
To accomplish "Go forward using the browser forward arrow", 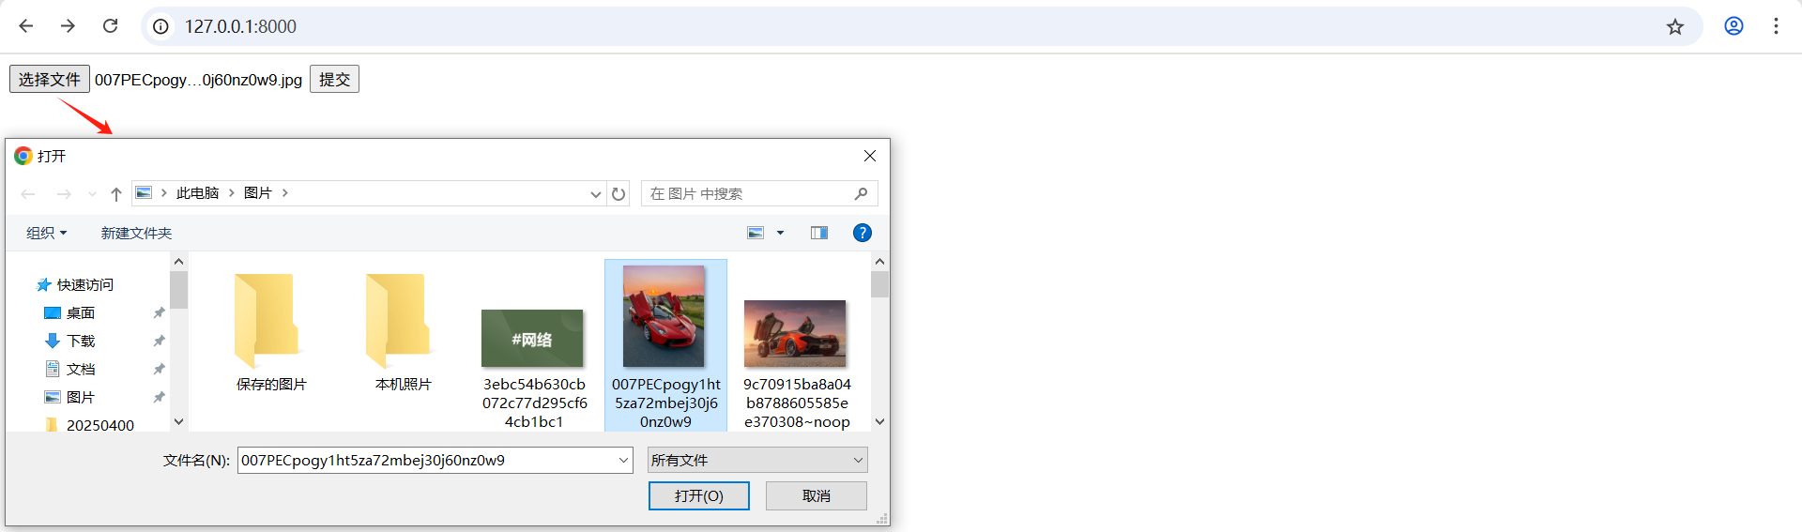I will [x=68, y=26].
